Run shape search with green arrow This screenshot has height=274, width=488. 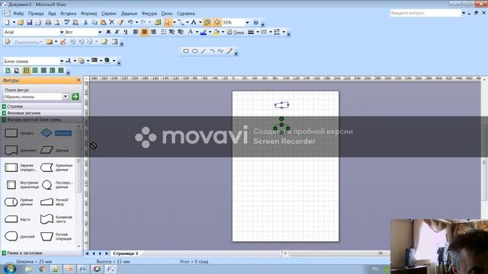pos(75,97)
